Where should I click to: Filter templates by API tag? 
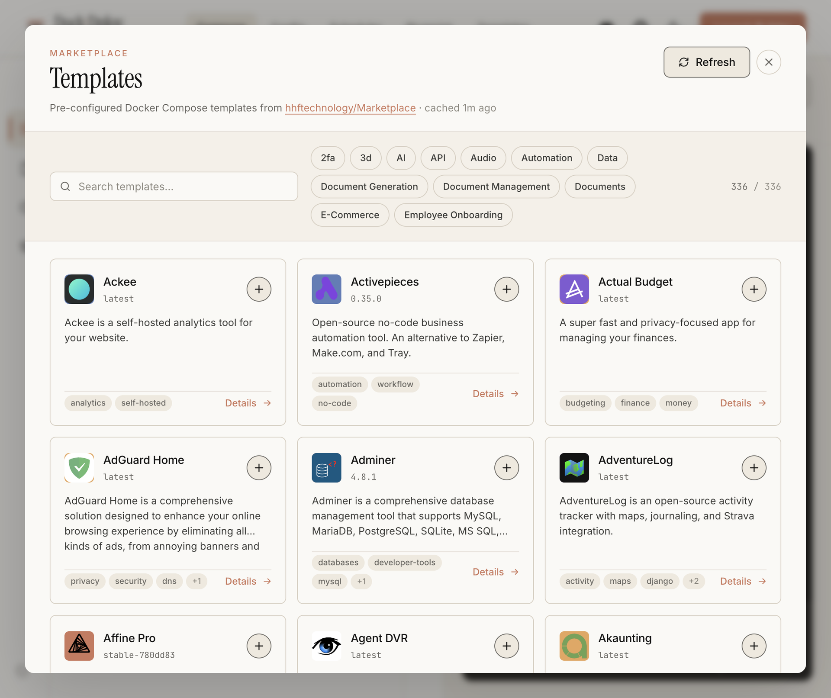(x=438, y=158)
